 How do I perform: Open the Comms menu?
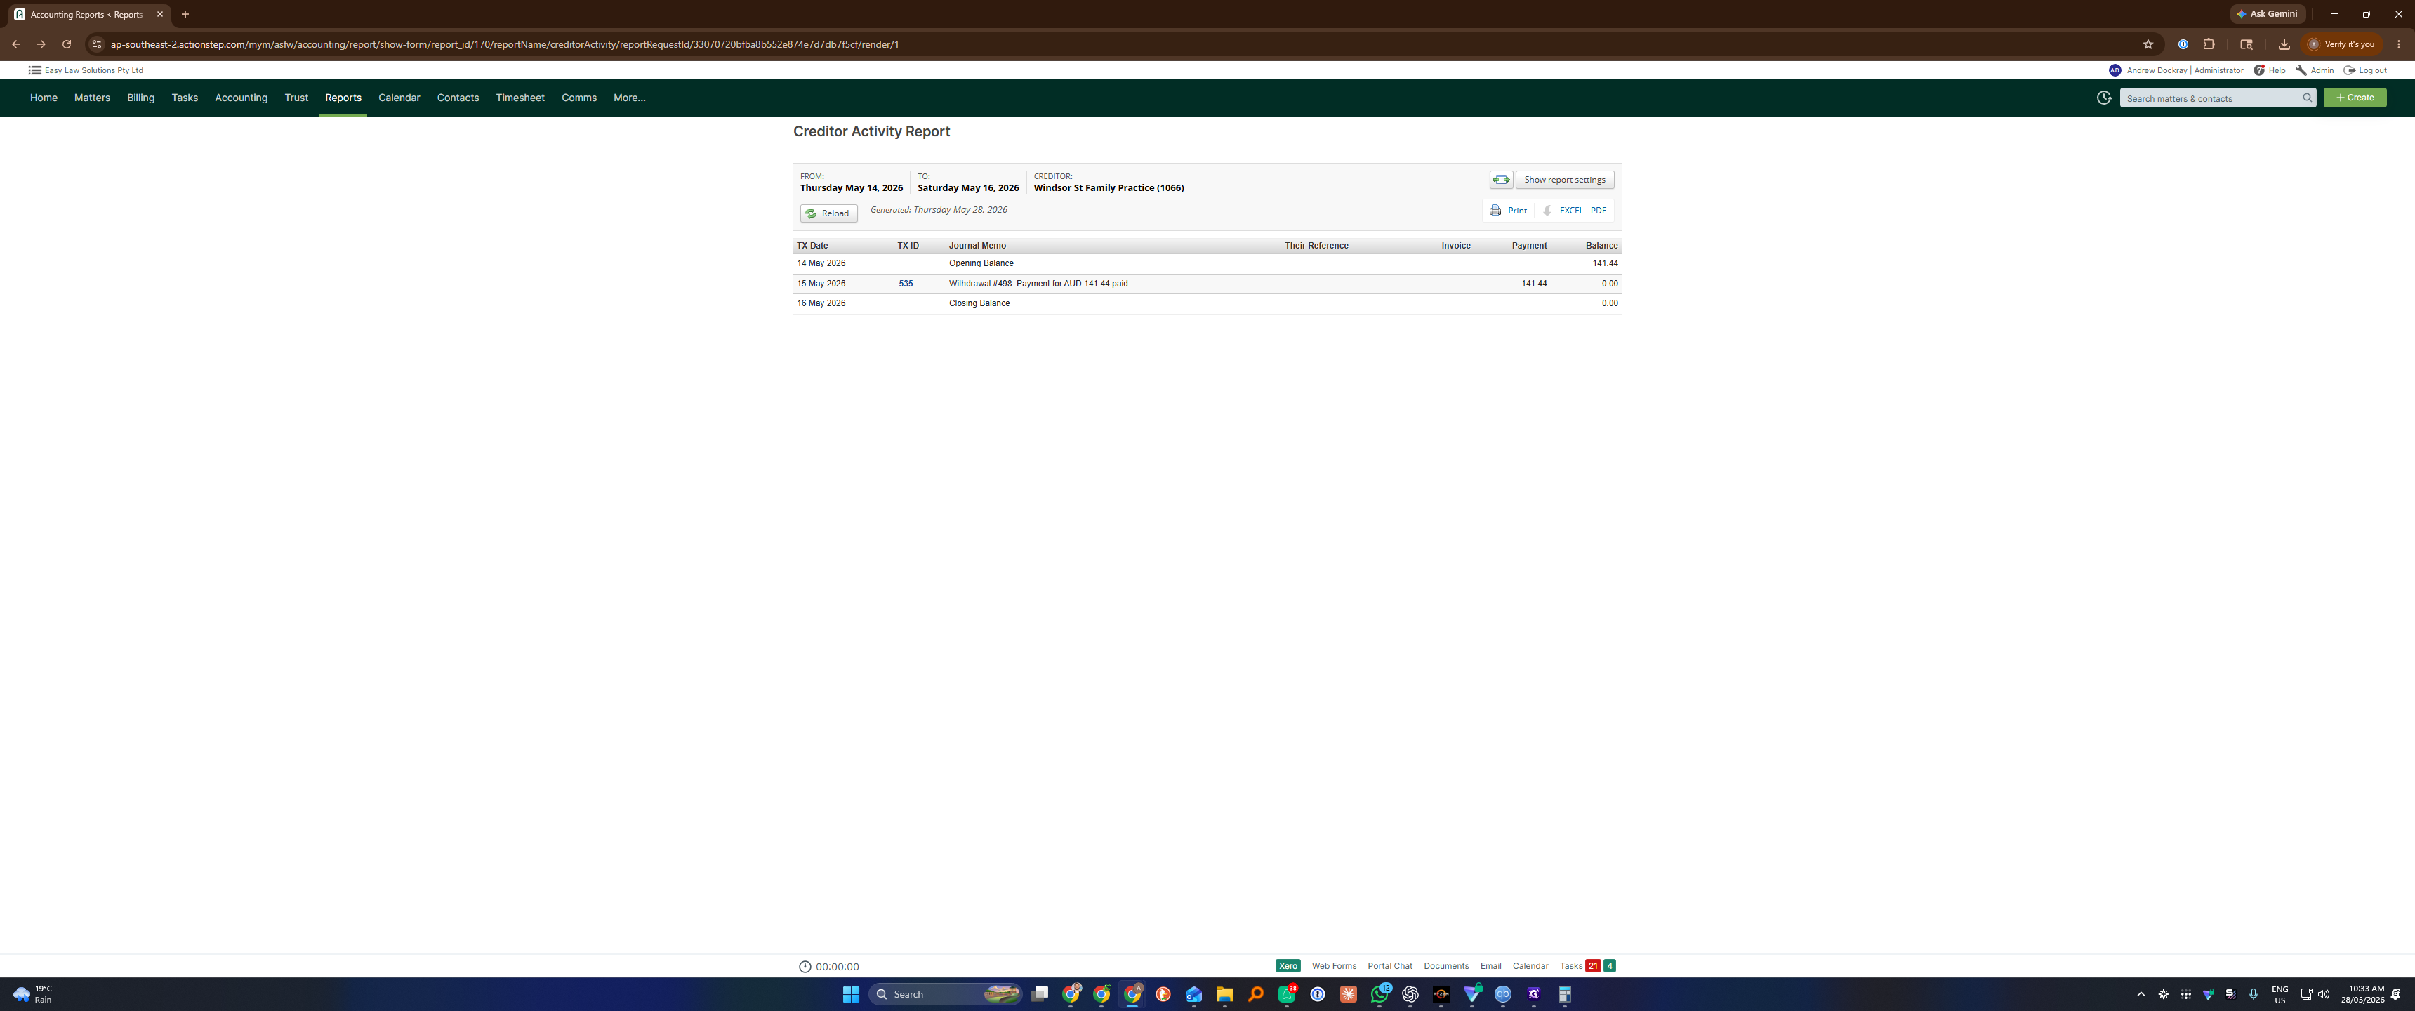(x=579, y=98)
